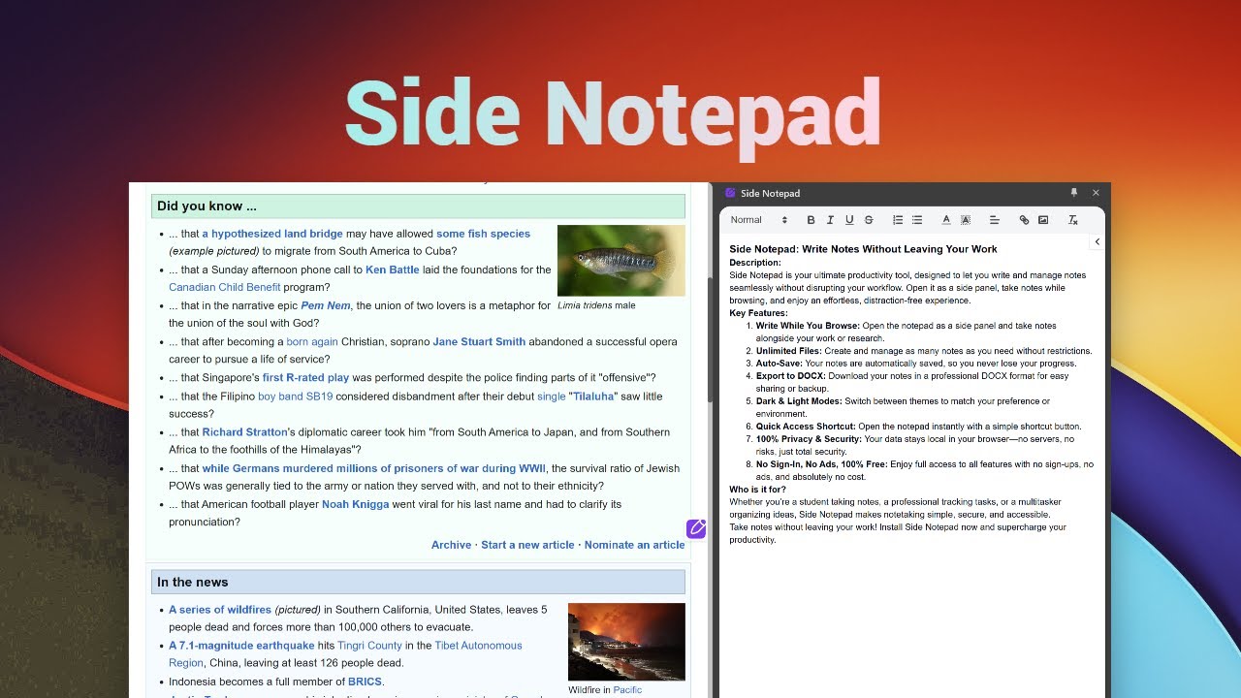Screen dimensions: 1241x698
Task: Open the Tibet Autonomous Region link
Action: (x=345, y=654)
